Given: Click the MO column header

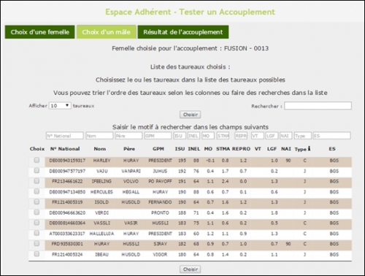Looking at the screenshot, I should pos(208,149).
